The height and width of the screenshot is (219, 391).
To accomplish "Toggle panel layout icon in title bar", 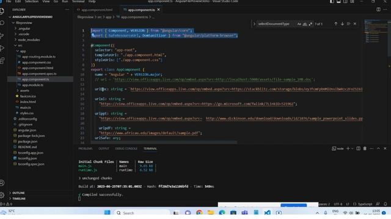I will click(338, 1).
